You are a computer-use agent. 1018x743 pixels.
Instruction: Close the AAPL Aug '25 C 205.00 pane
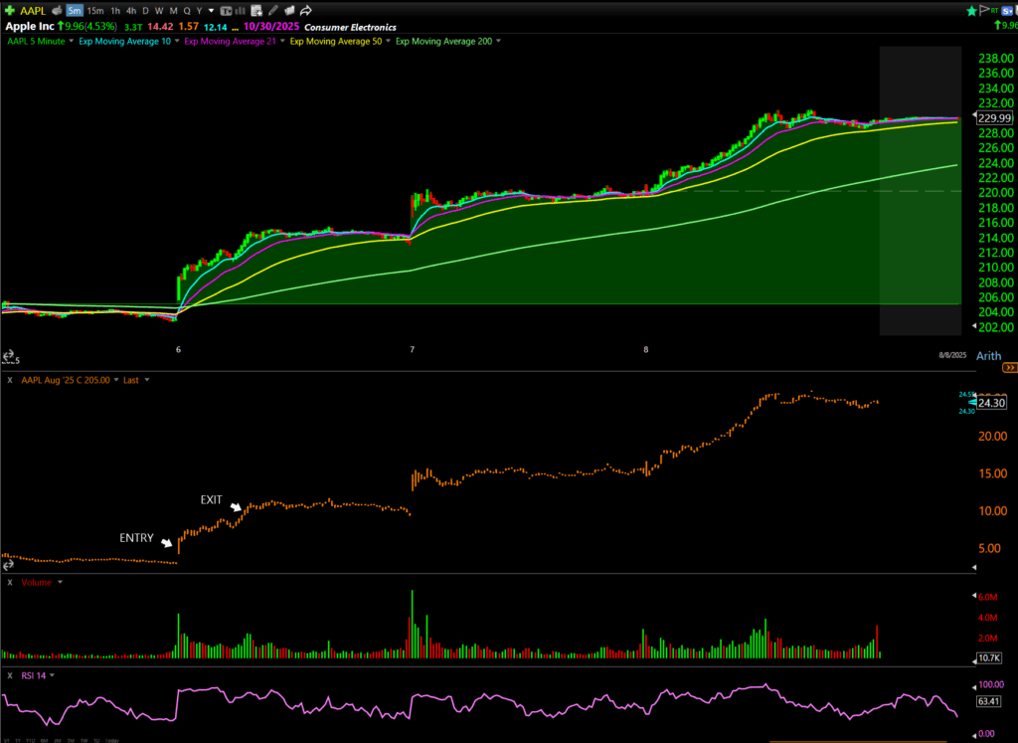[x=10, y=380]
